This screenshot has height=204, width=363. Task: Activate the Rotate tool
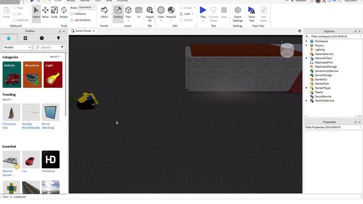coord(64,12)
